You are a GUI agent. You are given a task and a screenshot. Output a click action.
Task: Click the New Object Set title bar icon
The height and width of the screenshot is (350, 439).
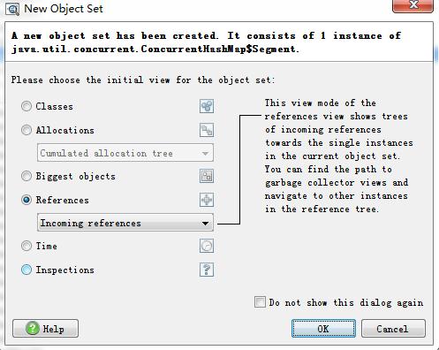tap(12, 9)
